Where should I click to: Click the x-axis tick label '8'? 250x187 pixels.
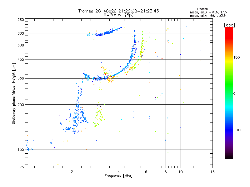[x=166, y=172]
